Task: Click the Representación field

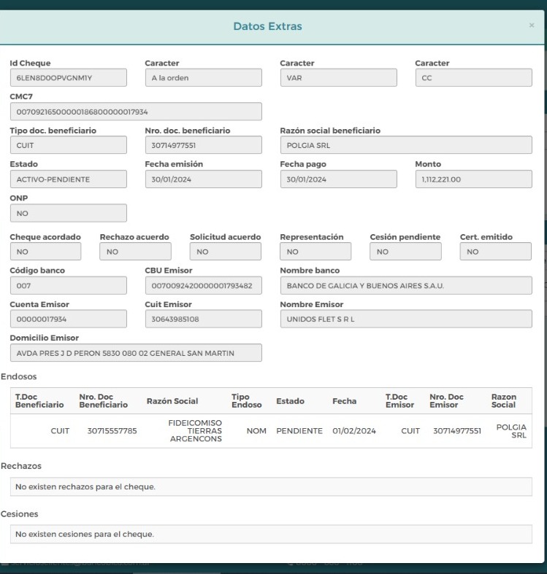Action: pyautogui.click(x=315, y=252)
